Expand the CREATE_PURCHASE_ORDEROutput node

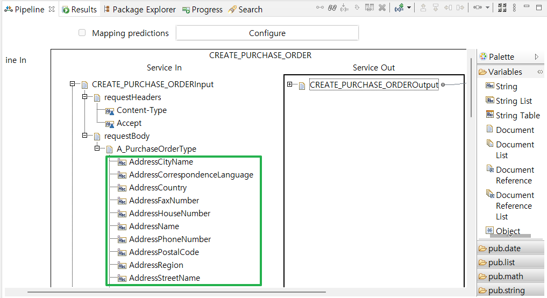tap(290, 84)
